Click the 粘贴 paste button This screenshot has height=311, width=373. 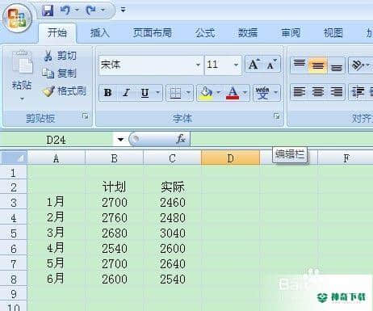pyautogui.click(x=22, y=75)
